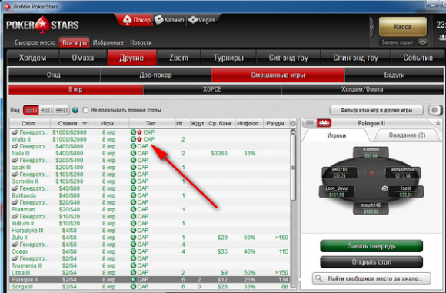
Task: Click player seat Leon_Javur on table preview
Action: pos(337,191)
